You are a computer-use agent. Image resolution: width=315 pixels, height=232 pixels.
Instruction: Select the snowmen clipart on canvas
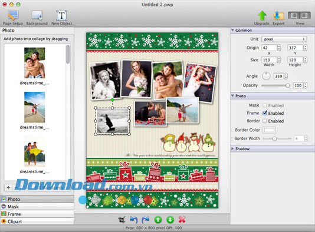point(188,142)
